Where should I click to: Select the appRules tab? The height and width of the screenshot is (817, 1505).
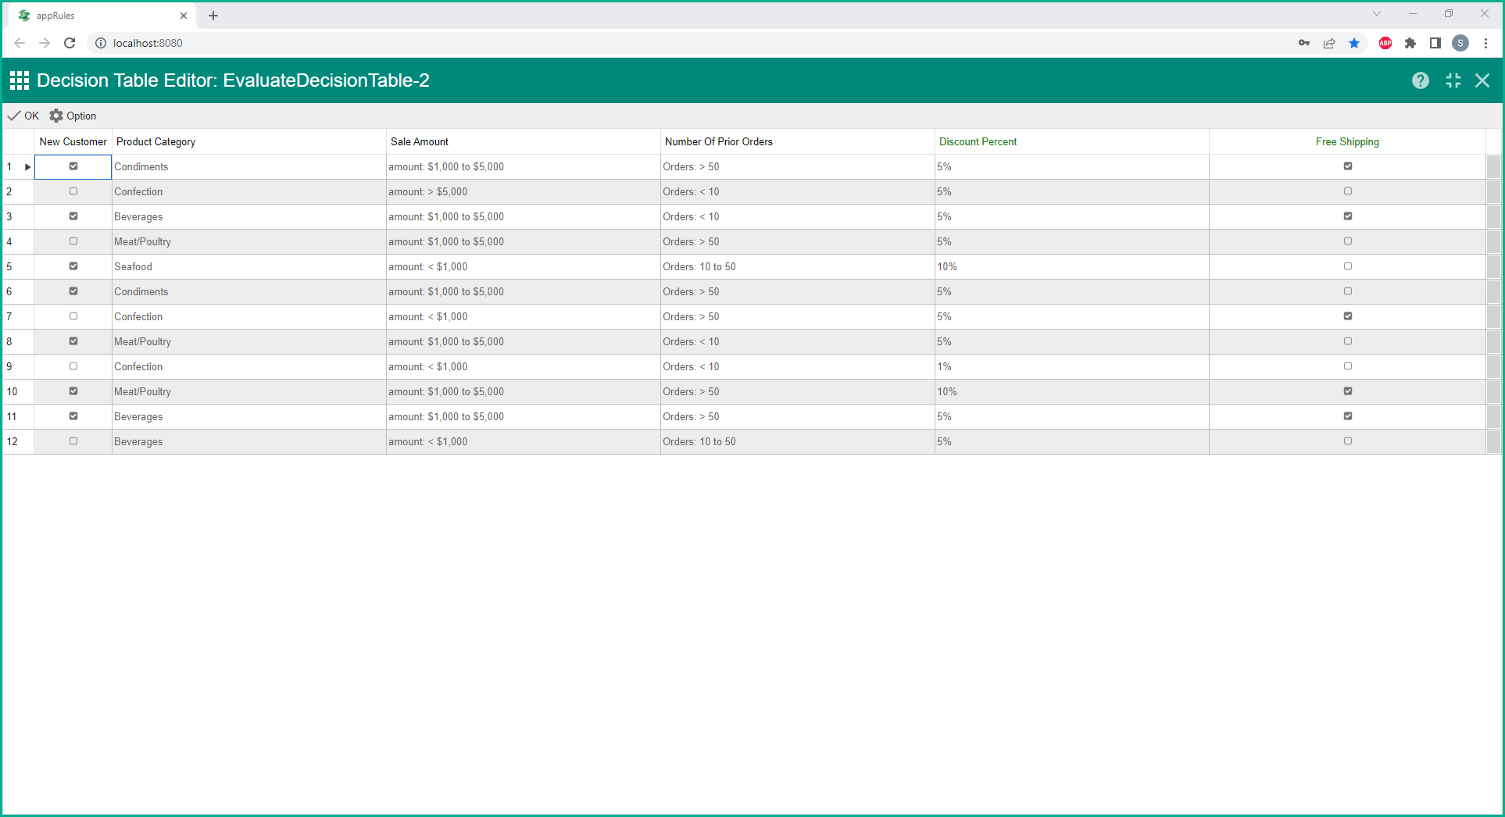point(102,16)
